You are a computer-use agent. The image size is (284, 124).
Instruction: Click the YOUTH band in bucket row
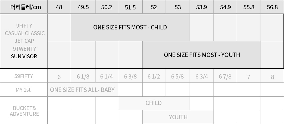click(x=178, y=117)
